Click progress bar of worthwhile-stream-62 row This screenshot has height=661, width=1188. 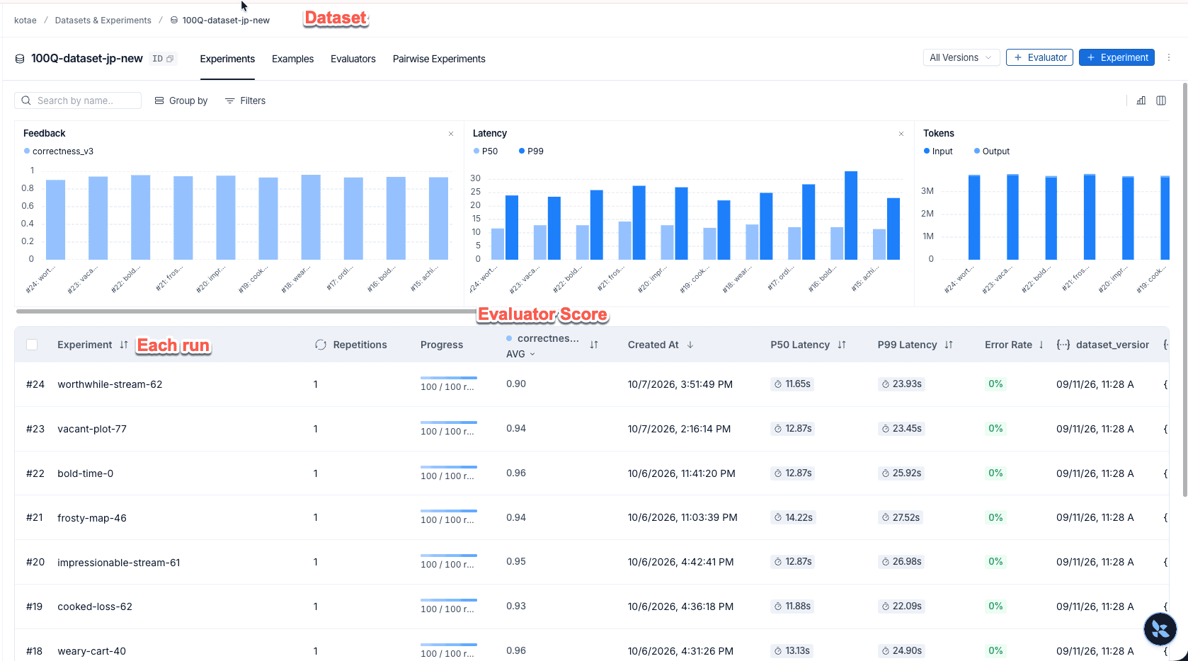[x=449, y=378]
